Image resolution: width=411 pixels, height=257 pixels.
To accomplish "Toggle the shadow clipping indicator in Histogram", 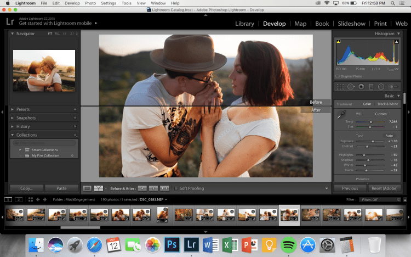I will coord(338,42).
